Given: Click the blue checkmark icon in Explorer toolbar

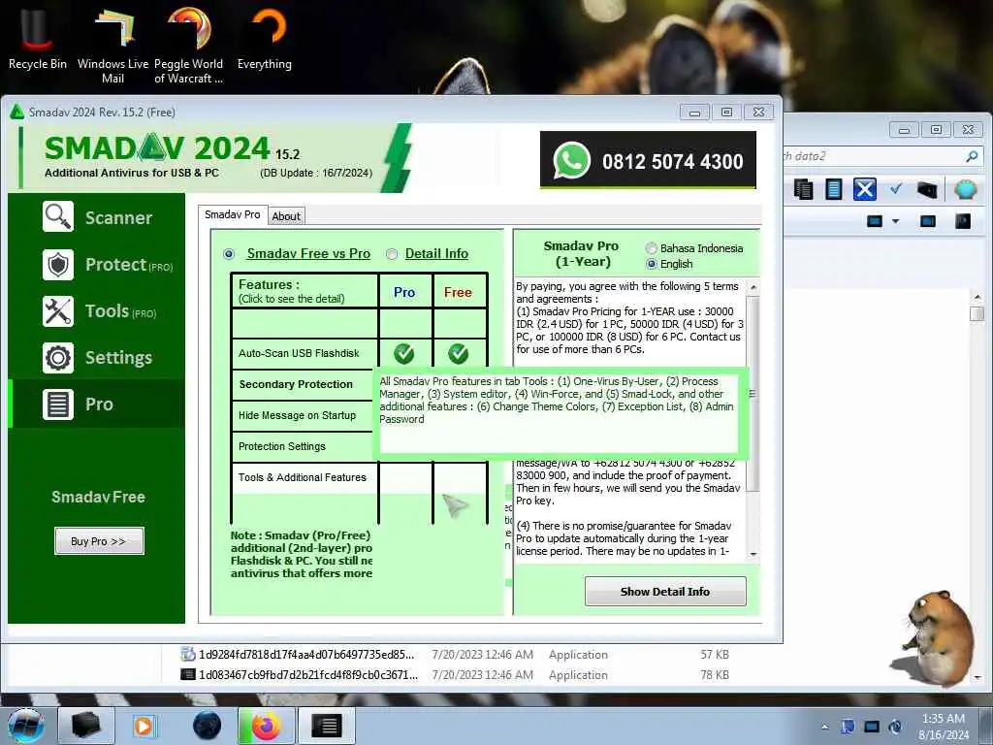Looking at the screenshot, I should point(895,188).
